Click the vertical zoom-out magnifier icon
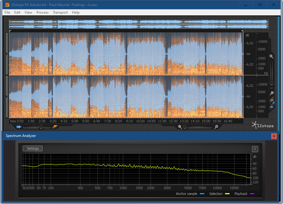 (272, 93)
